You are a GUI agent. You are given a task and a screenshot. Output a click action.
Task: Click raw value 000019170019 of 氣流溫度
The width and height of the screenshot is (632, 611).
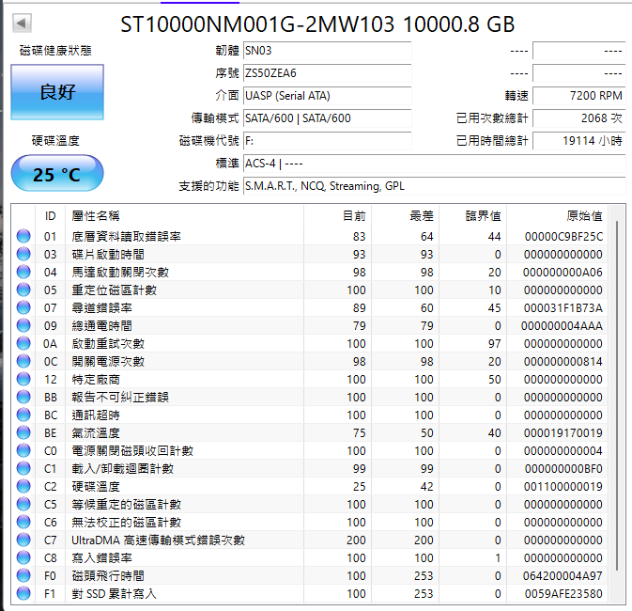(563, 433)
